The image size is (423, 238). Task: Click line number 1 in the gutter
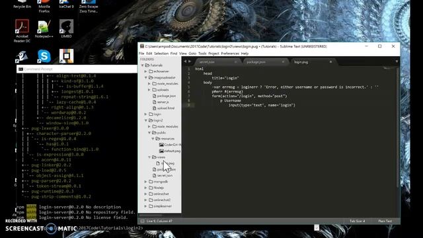[189, 69]
